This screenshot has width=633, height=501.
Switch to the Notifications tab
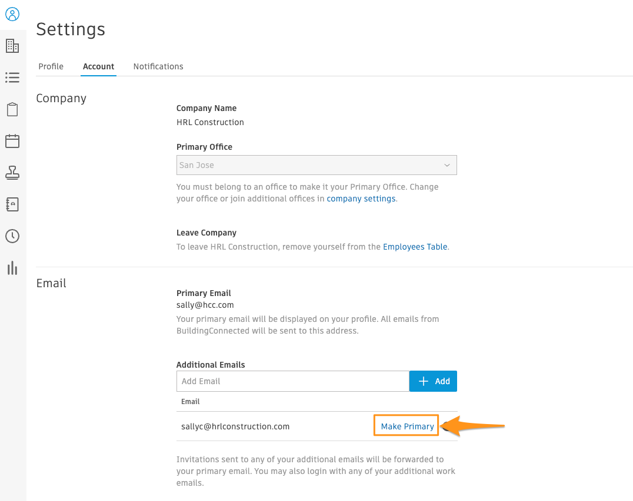tap(158, 66)
